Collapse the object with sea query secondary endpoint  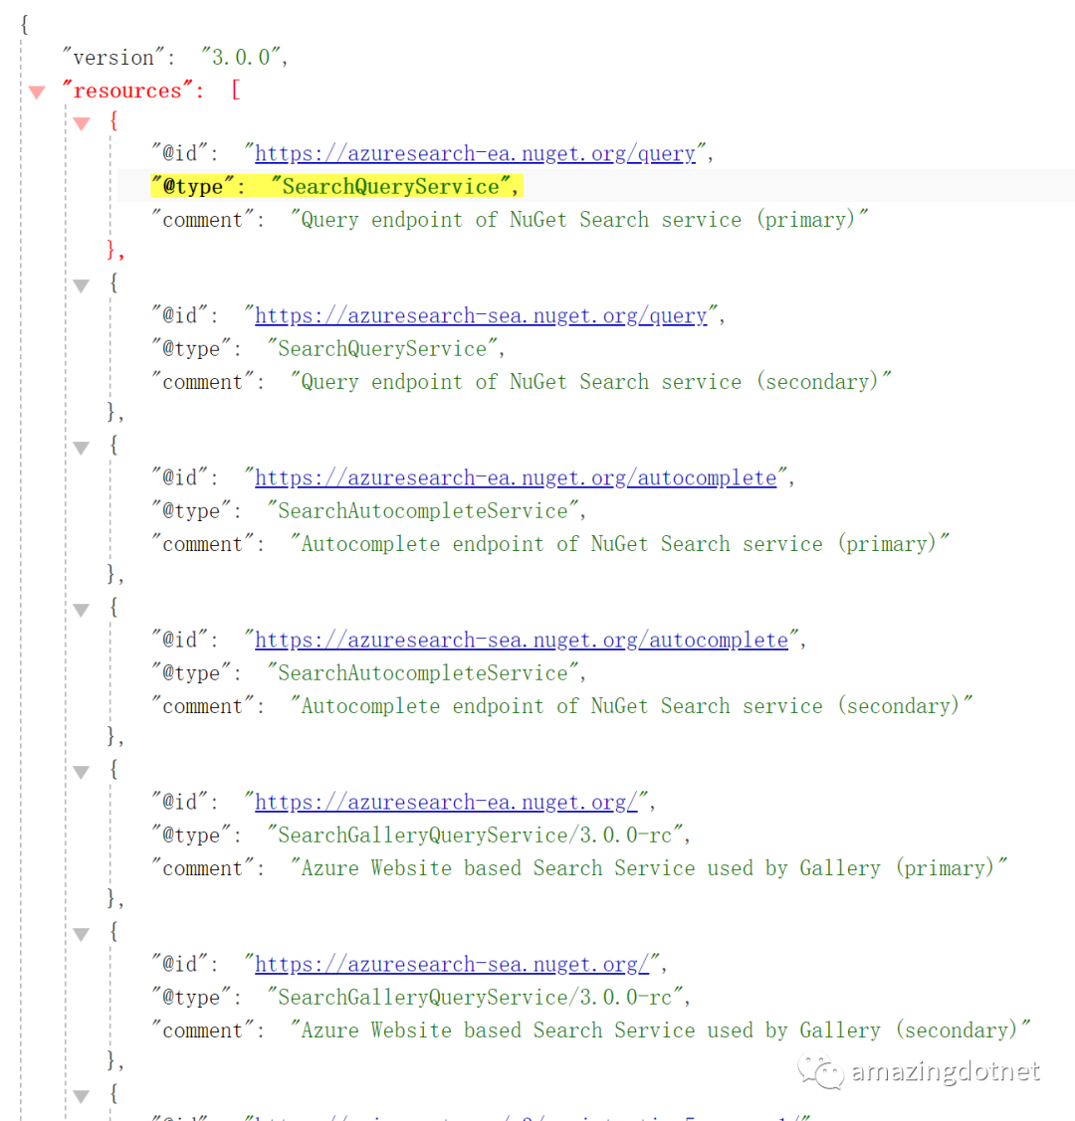(x=82, y=286)
